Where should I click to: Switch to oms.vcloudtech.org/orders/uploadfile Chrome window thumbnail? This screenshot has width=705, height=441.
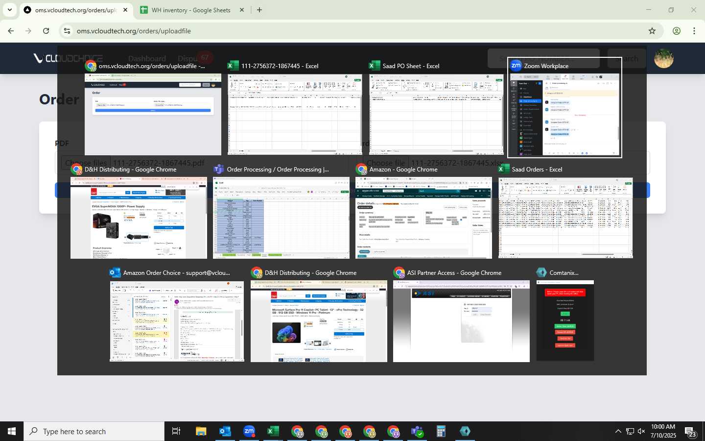[x=153, y=115]
